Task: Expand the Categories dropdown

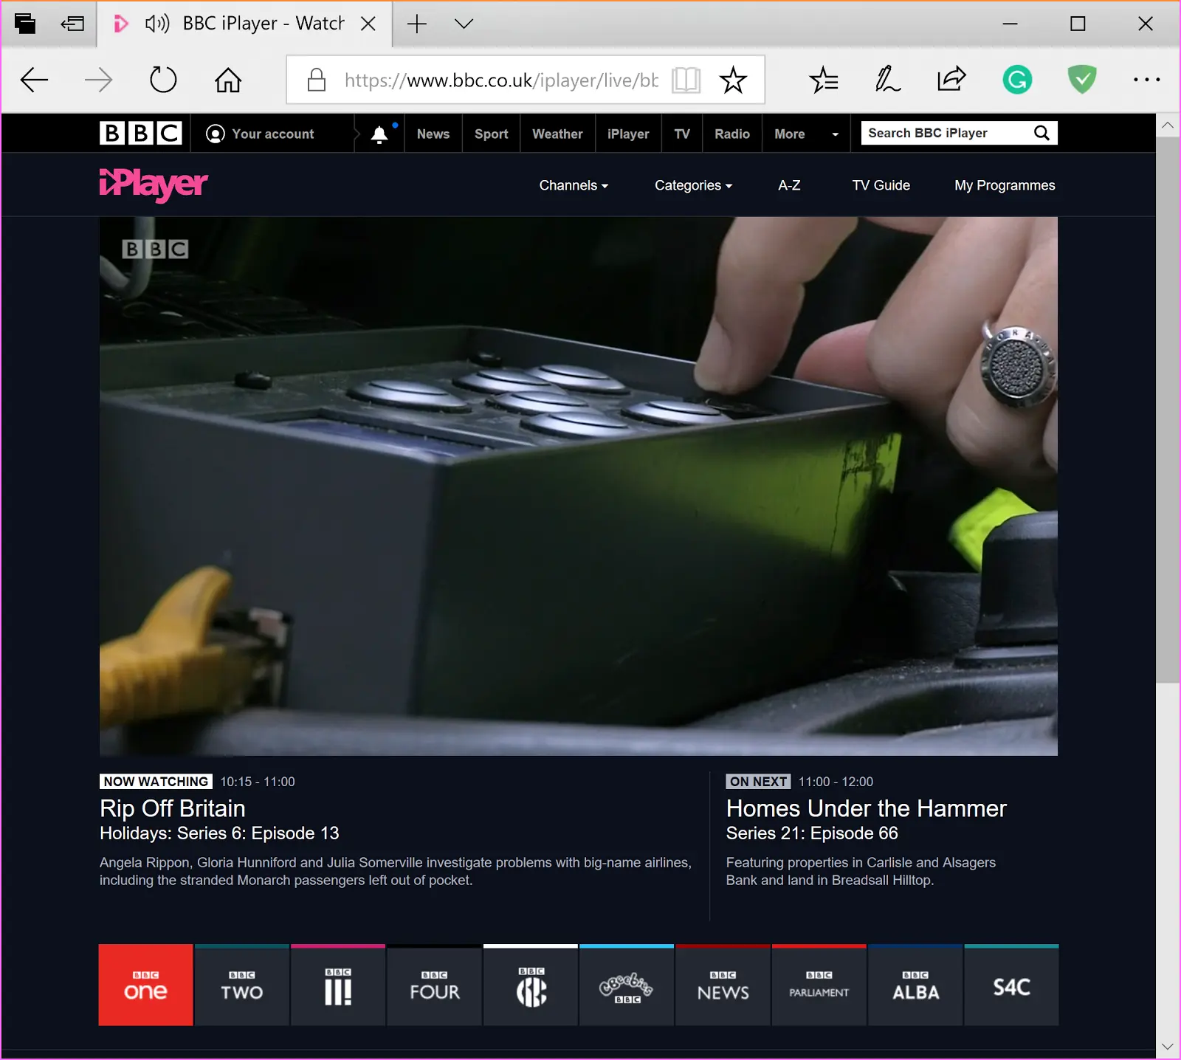Action: pos(693,185)
